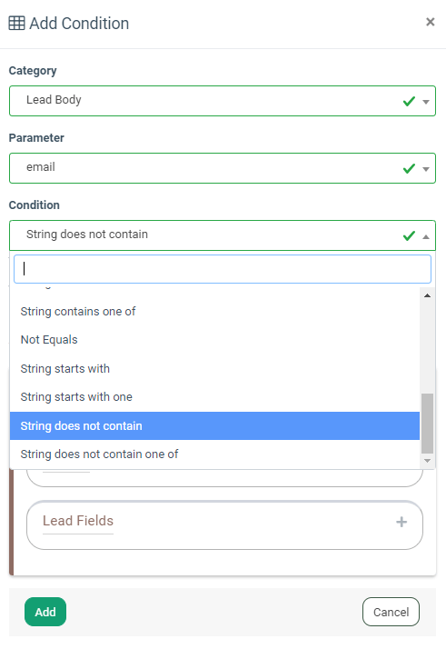Click the table grid icon beside Add Condition
The image size is (446, 649).
pos(16,24)
